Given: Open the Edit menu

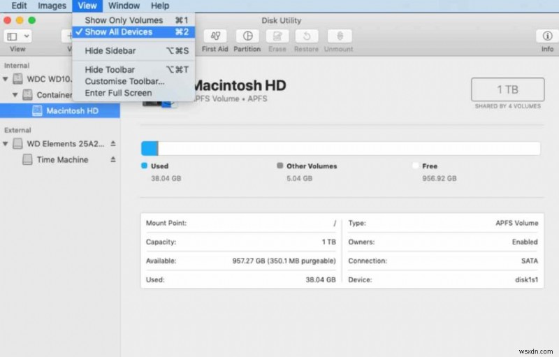Looking at the screenshot, I should pos(19,6).
